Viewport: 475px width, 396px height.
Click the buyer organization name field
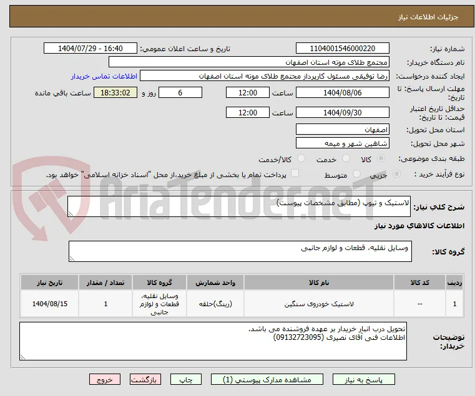pos(248,62)
